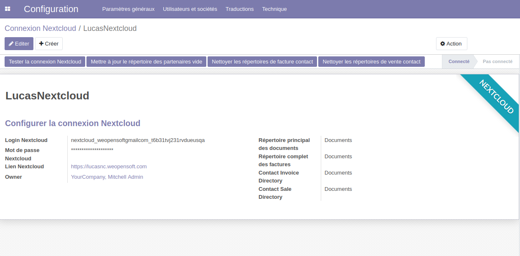This screenshot has height=256, width=520.
Task: Open Paramètres généraux menu
Action: [x=128, y=9]
